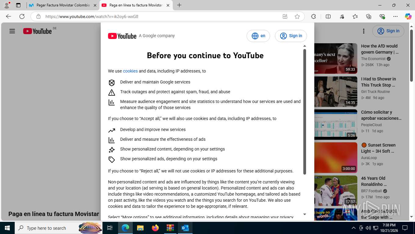This screenshot has width=415, height=234.
Task: Open File Explorer from the taskbar
Action: (x=140, y=228)
